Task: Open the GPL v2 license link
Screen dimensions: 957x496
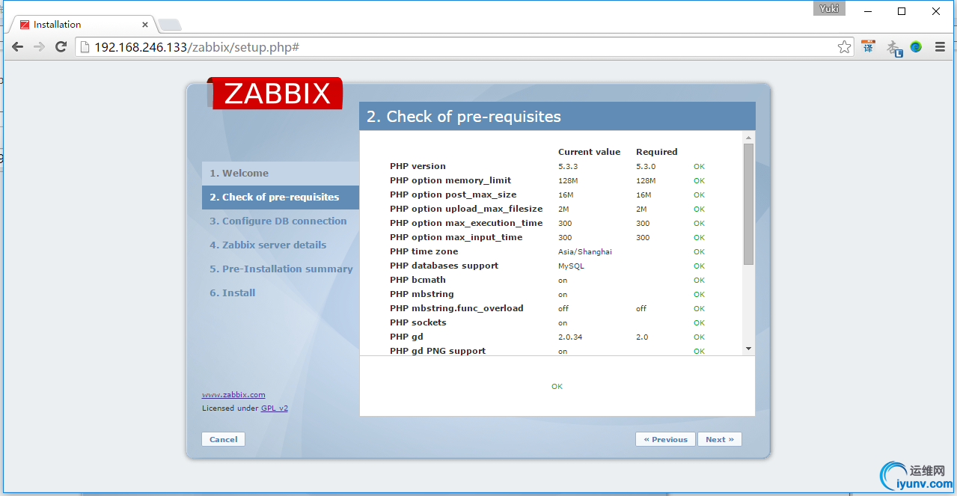Action: 275,408
